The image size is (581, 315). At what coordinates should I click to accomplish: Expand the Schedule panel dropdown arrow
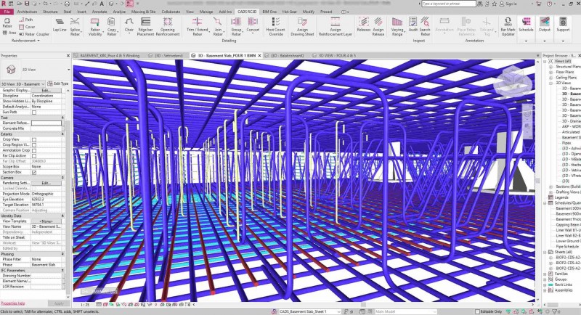point(526,41)
